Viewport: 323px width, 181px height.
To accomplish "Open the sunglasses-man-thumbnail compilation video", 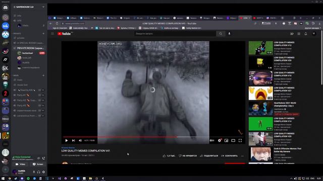I will pos(261,78).
